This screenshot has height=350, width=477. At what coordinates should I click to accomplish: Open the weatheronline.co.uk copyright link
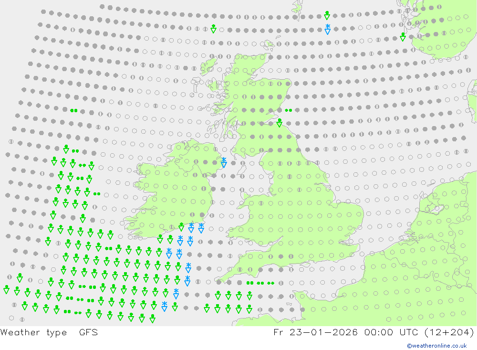click(437, 346)
